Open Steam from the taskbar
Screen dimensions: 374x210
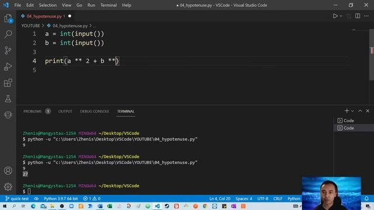(167, 206)
